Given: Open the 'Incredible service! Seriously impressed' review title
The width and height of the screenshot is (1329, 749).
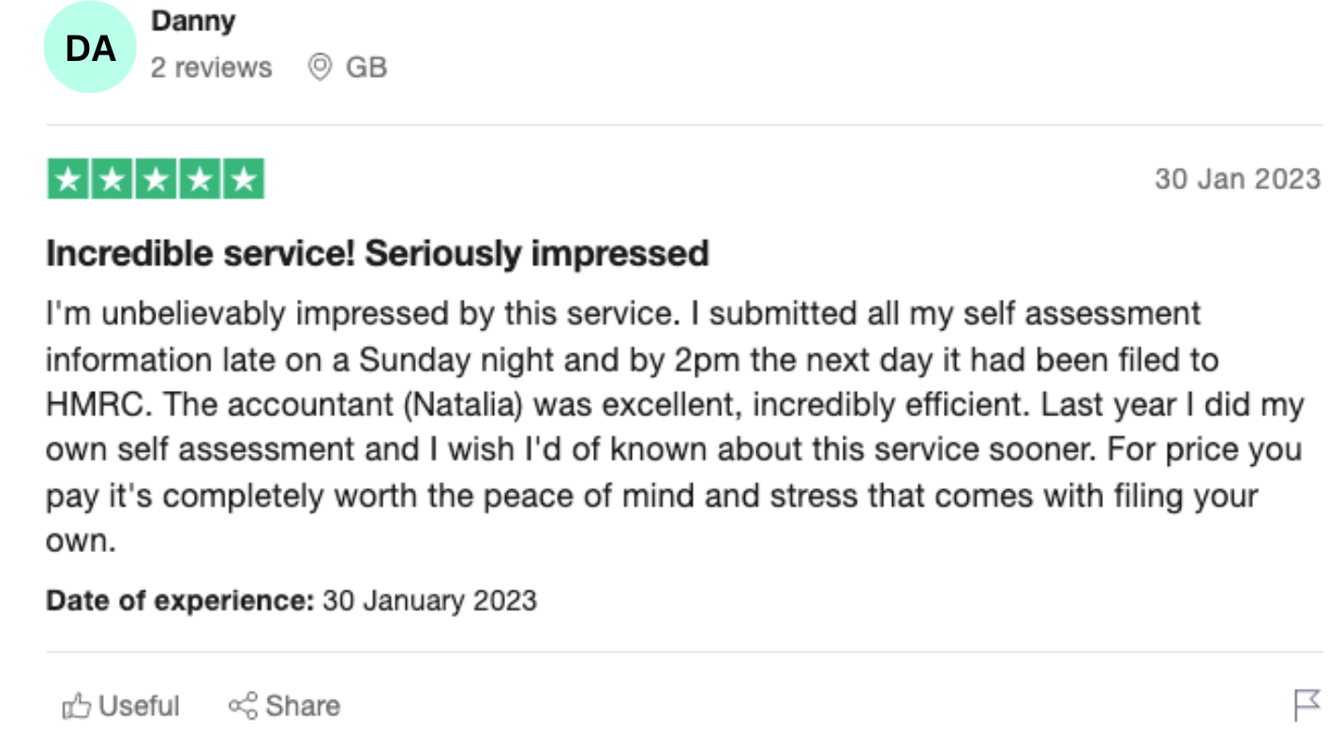Looking at the screenshot, I should coord(378,254).
